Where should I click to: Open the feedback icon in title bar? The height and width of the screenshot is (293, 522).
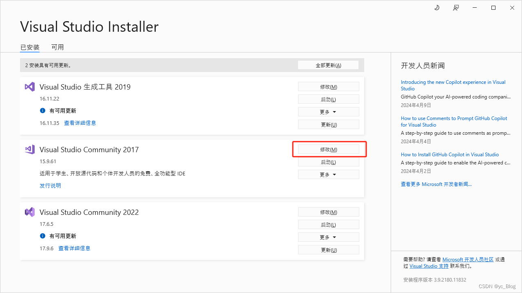456,8
